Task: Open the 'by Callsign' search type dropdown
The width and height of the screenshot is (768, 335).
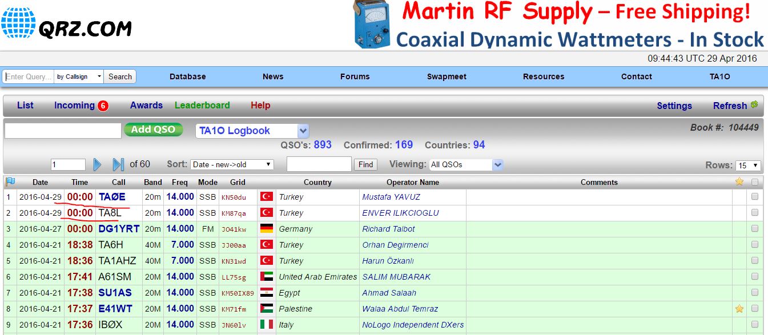Action: 79,76
